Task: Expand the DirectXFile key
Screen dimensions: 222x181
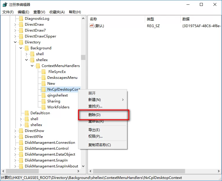Action: click(x=15, y=137)
